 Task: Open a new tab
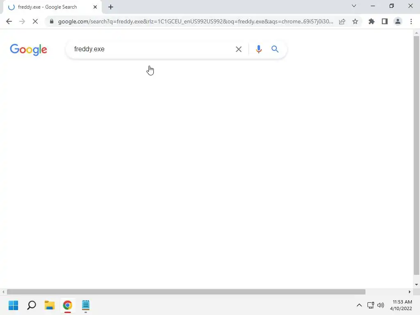[111, 7]
